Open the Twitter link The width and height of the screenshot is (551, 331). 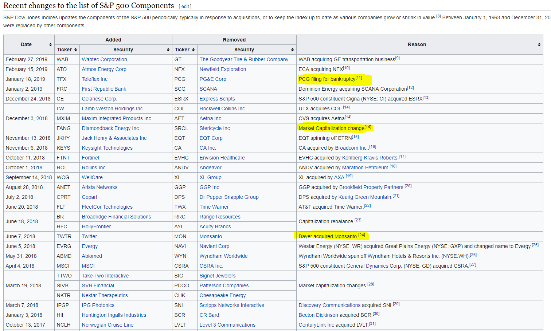click(89, 236)
